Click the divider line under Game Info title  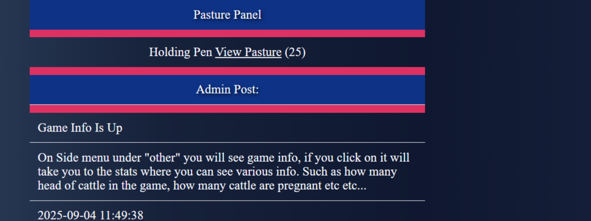(227, 142)
